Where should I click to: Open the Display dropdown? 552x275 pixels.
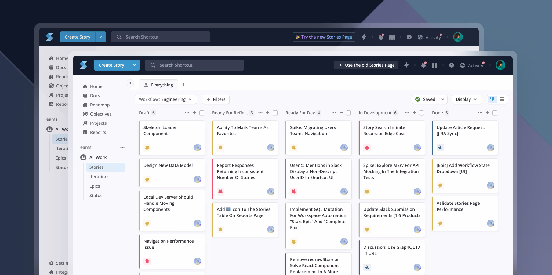click(x=467, y=99)
